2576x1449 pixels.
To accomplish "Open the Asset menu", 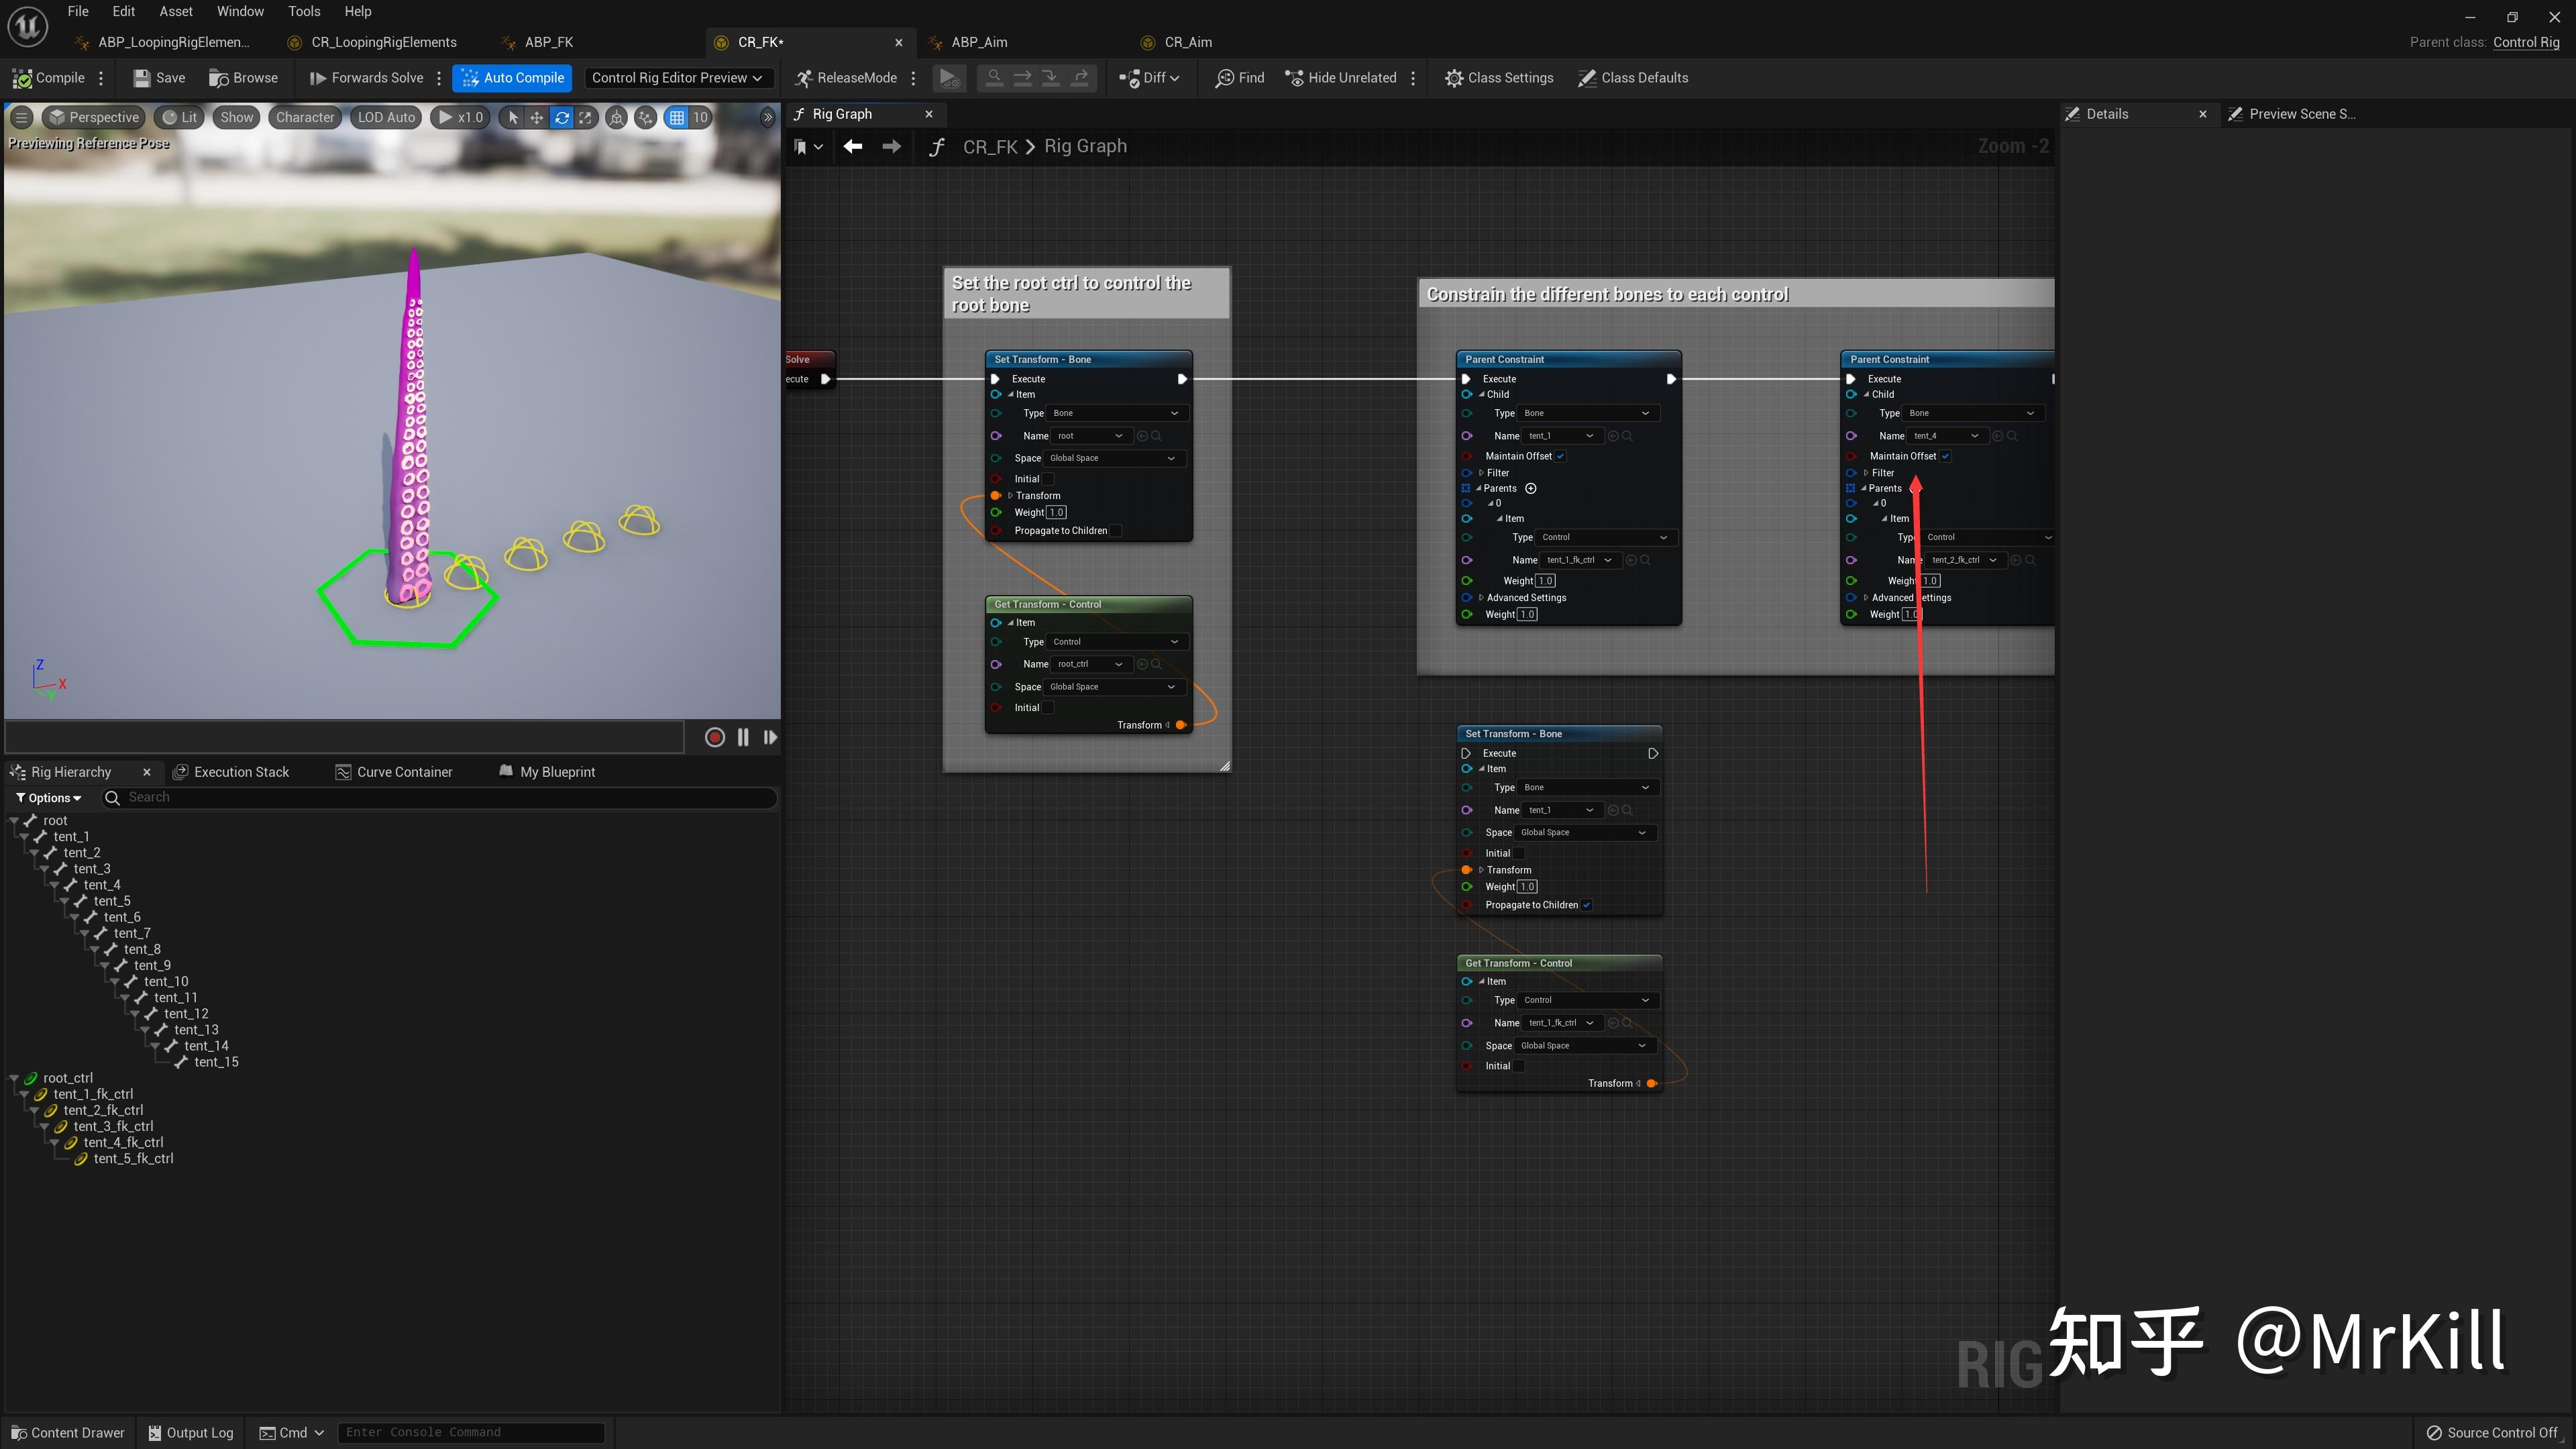I will [176, 11].
